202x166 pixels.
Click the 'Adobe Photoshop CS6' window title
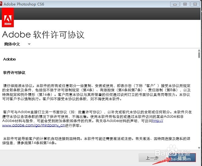point(24,4)
